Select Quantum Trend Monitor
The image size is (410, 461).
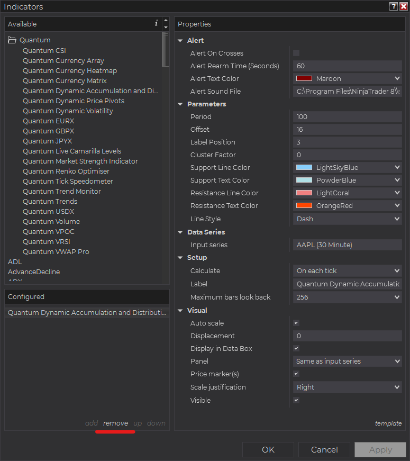pos(62,191)
